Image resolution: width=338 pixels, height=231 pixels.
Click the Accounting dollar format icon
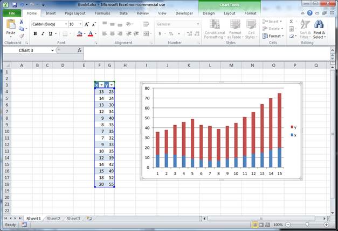160,33
